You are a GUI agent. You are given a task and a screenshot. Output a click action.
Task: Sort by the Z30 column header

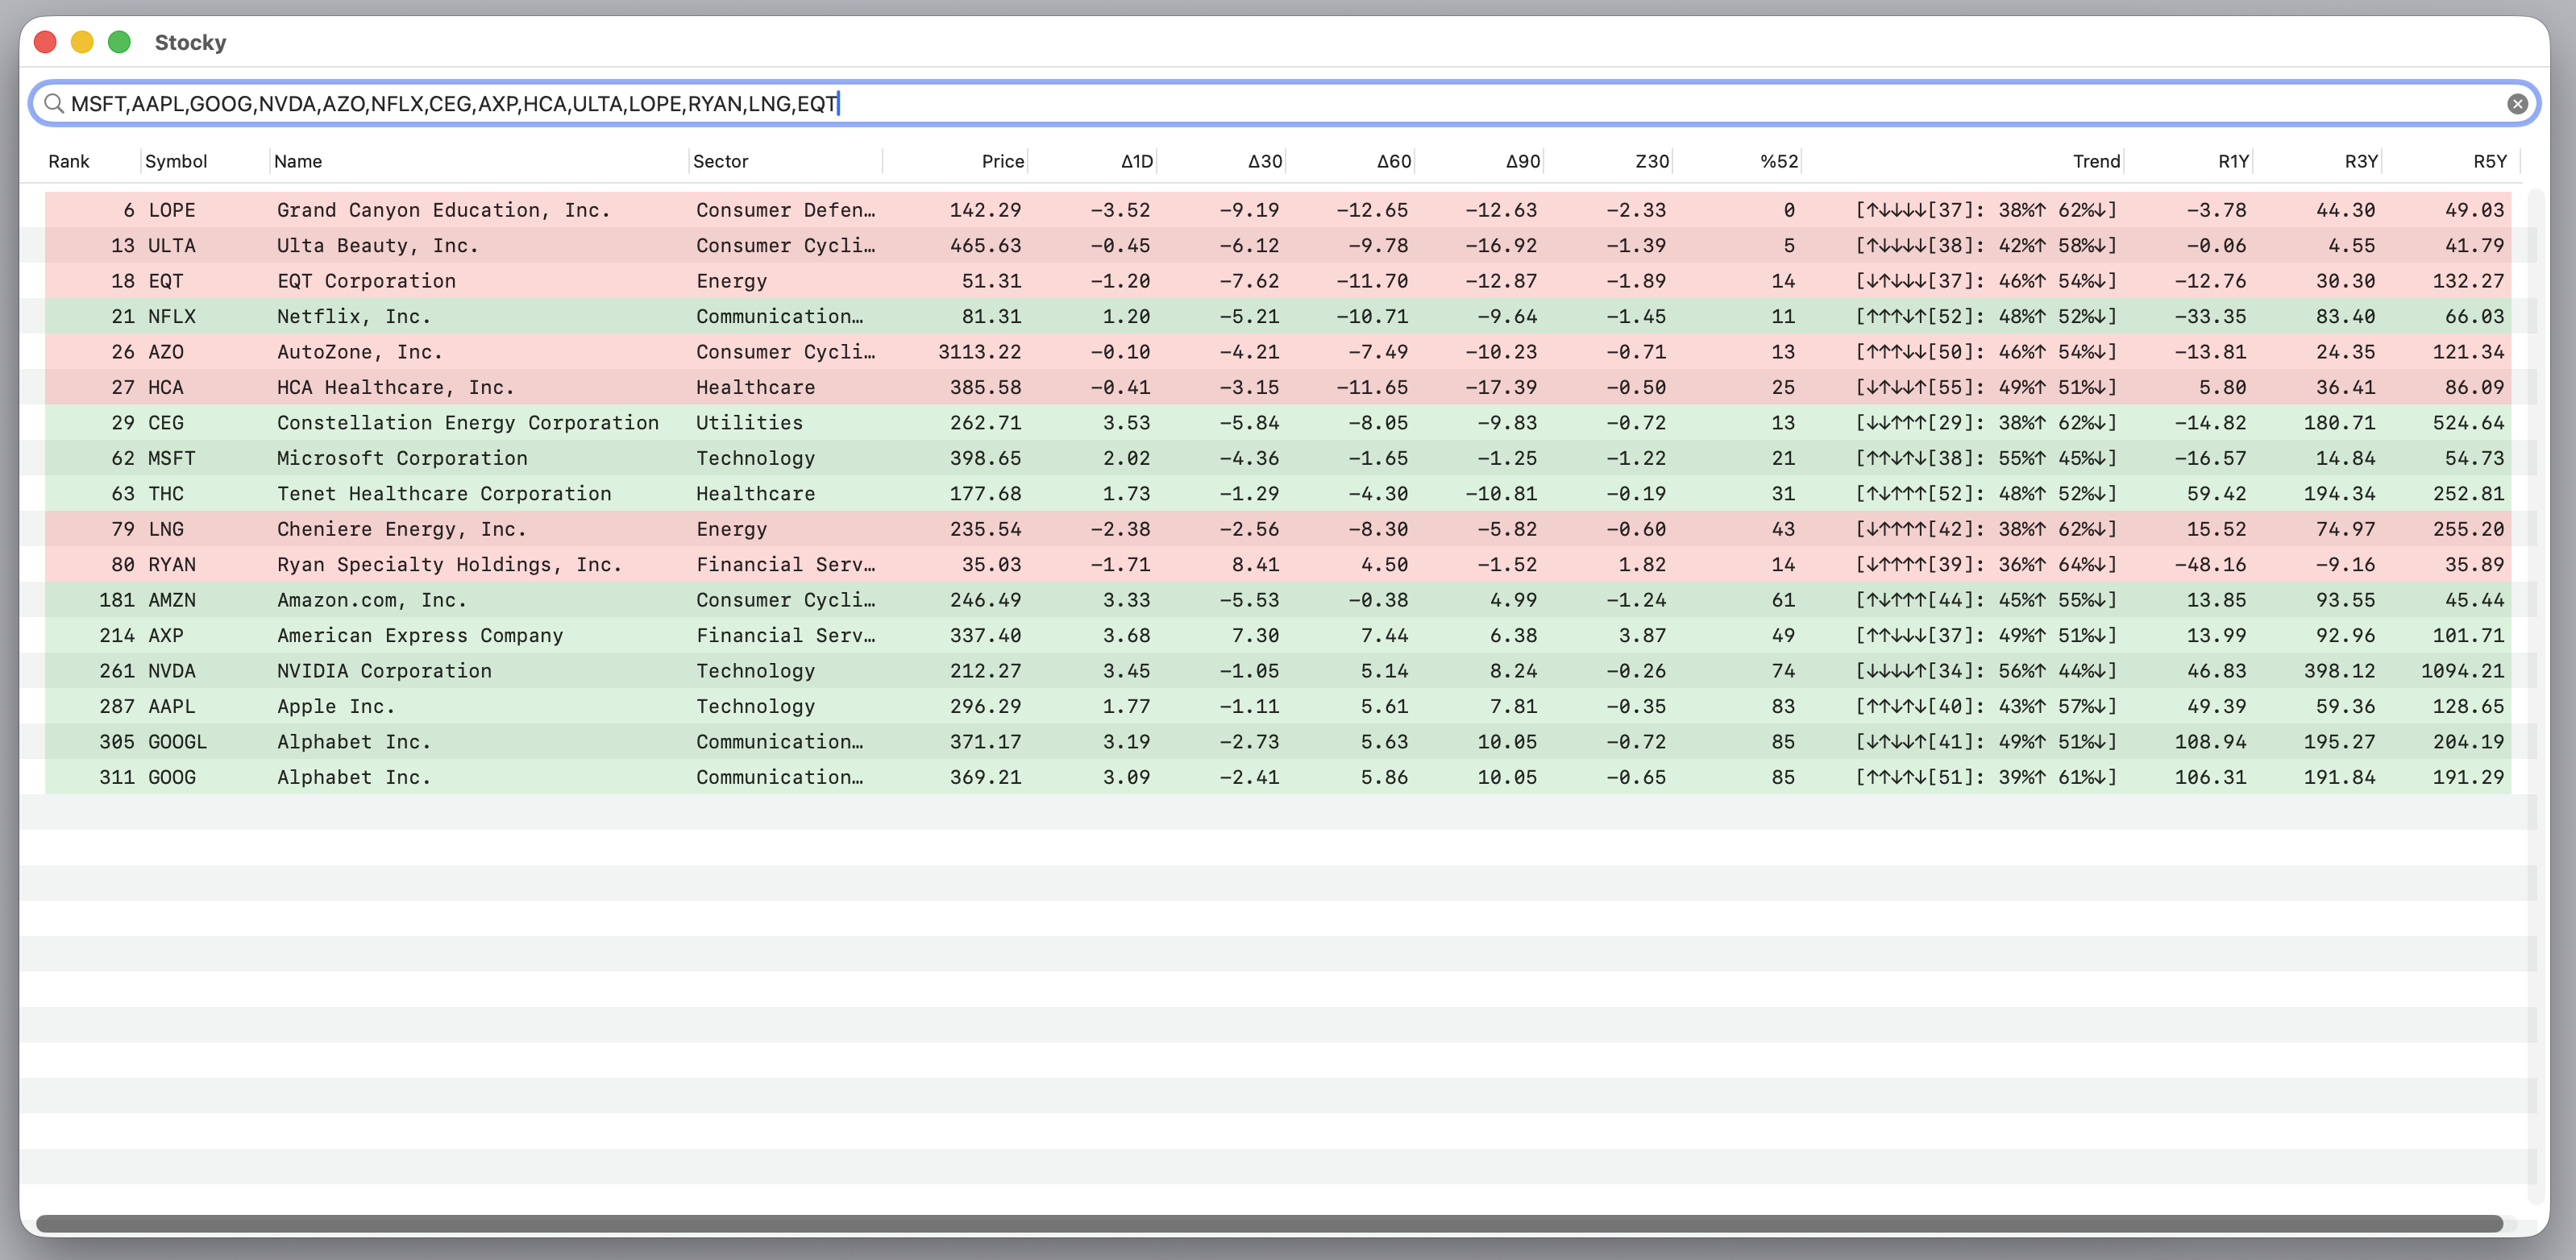(x=1652, y=161)
